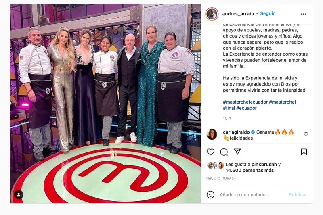Viewport: 323px width, 215px height.
Task: Save the post with the bookmark icon
Action: 304,152
